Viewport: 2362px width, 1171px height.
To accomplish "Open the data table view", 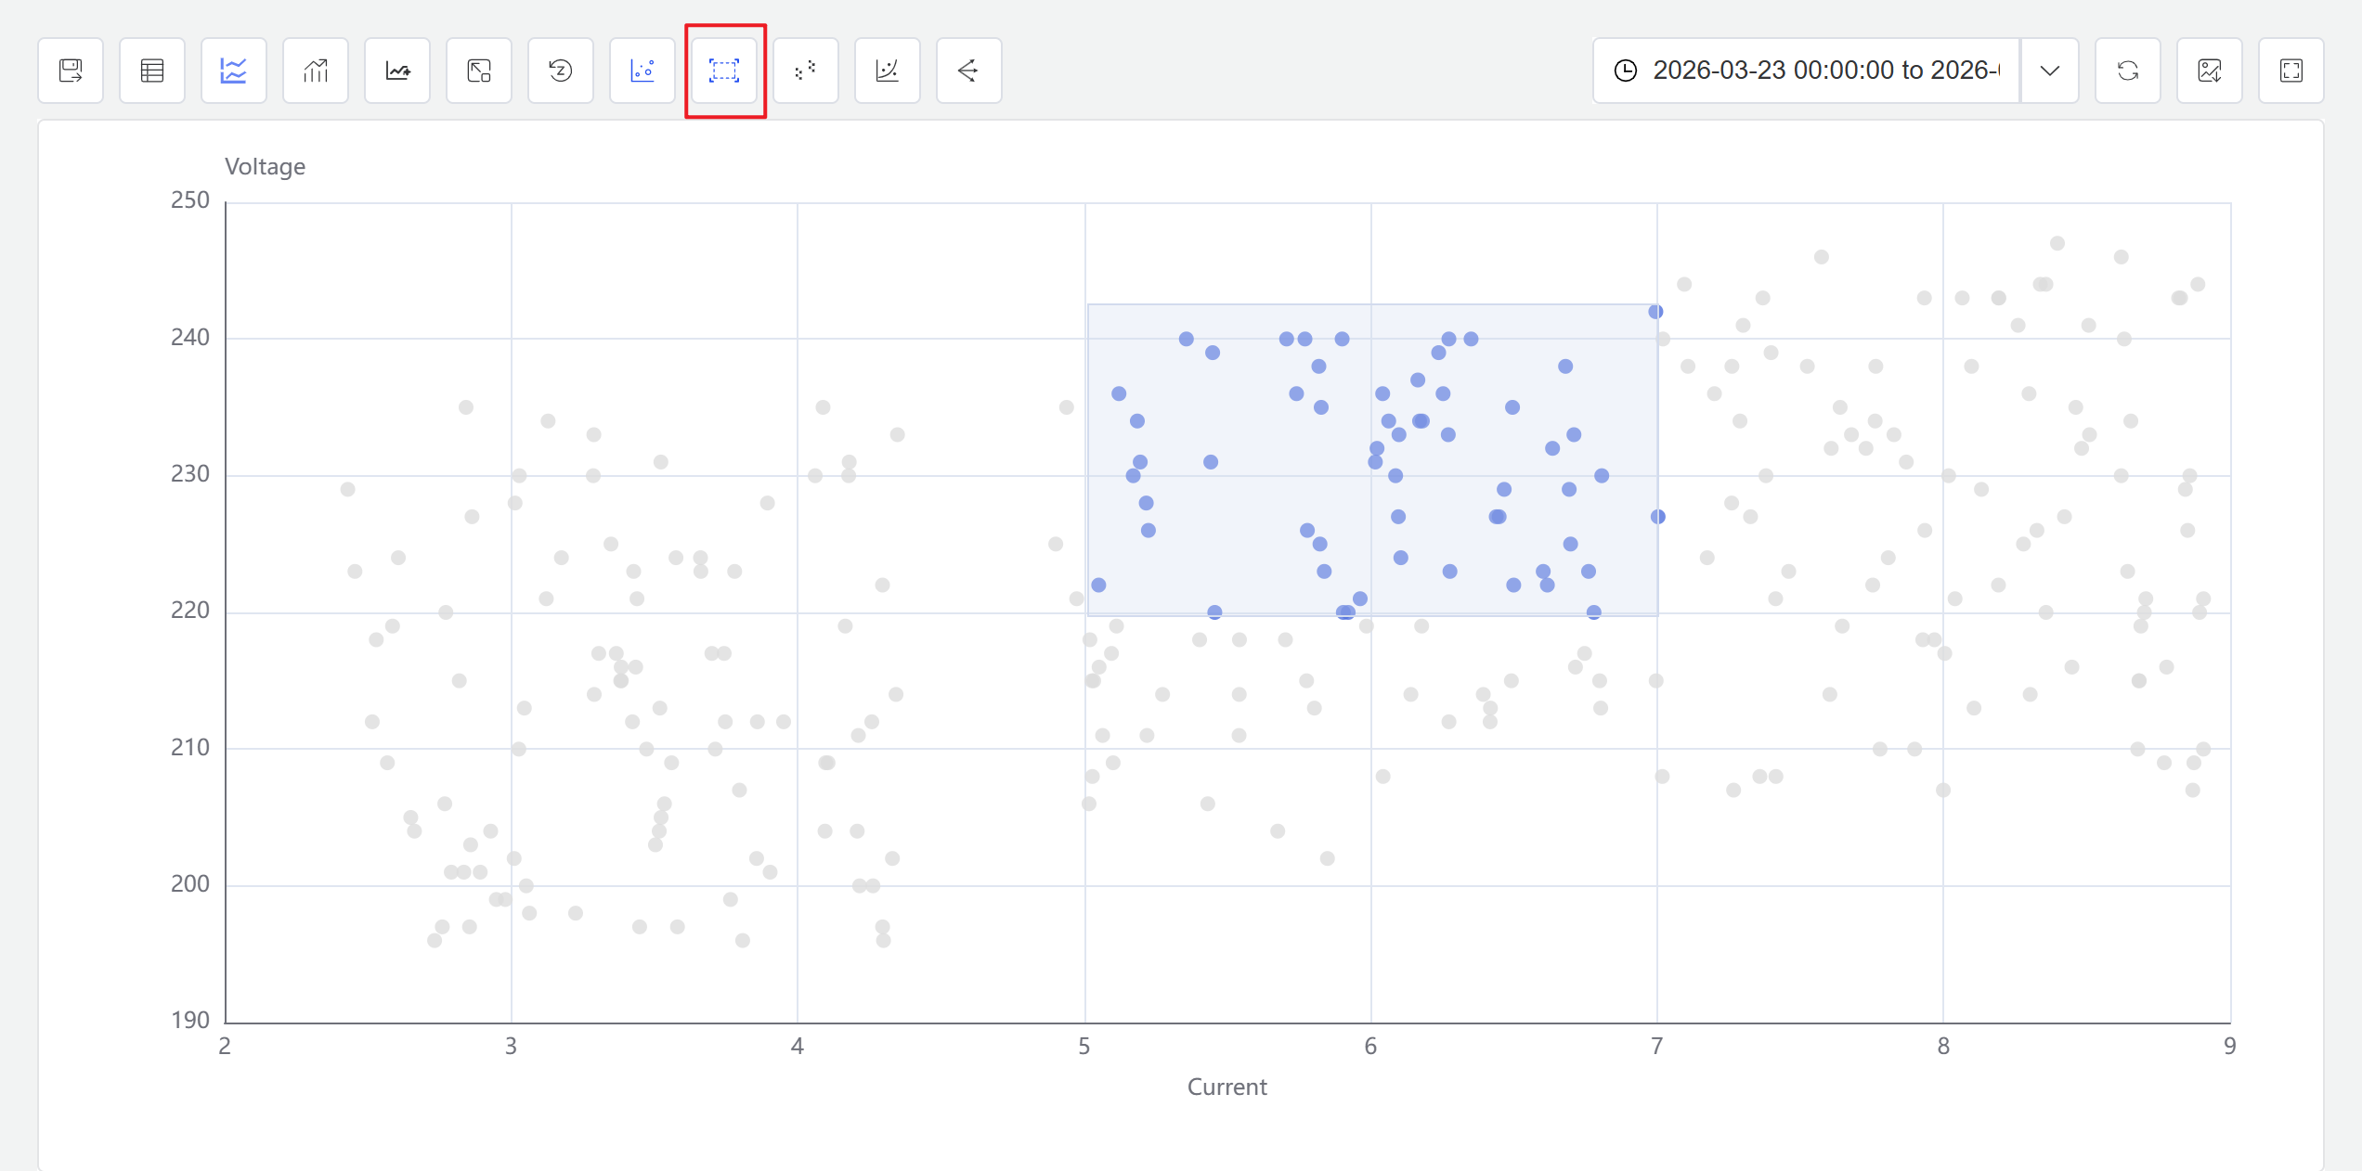I will click(x=152, y=70).
